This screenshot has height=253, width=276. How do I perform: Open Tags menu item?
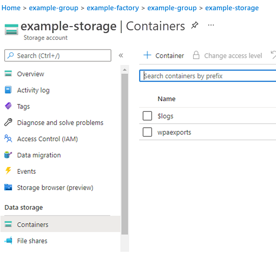pos(23,106)
